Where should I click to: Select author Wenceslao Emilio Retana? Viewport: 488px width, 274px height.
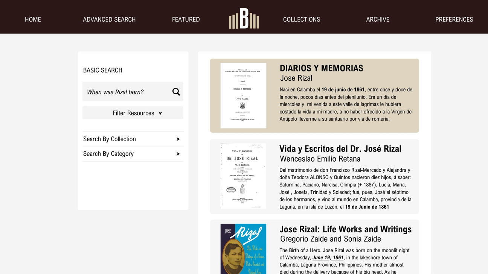[320, 159]
